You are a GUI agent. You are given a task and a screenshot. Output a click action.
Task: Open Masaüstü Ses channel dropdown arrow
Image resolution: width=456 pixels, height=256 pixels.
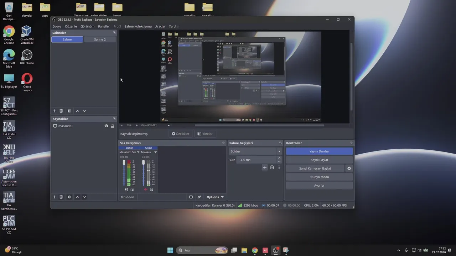click(138, 152)
